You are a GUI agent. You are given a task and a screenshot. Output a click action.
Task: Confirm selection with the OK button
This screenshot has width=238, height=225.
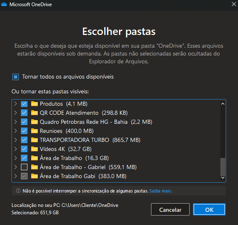click(x=209, y=209)
